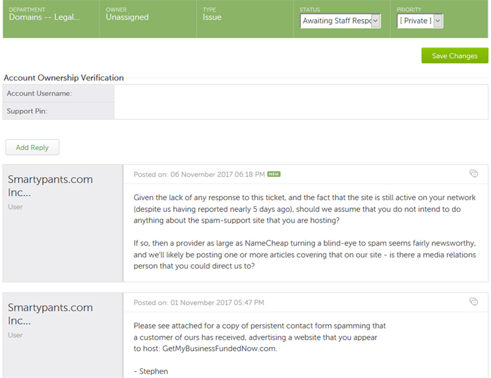The height and width of the screenshot is (378, 491).
Task: Click the 01 November 2017 05:47 PM timestamp
Action: [199, 303]
